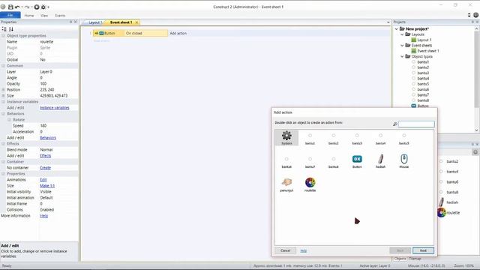Collapse the Common properties section
This screenshot has height=270, width=480.
[3, 65]
